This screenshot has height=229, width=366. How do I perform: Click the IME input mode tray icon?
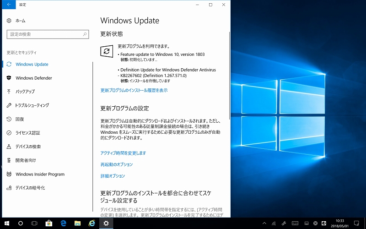point(324,223)
